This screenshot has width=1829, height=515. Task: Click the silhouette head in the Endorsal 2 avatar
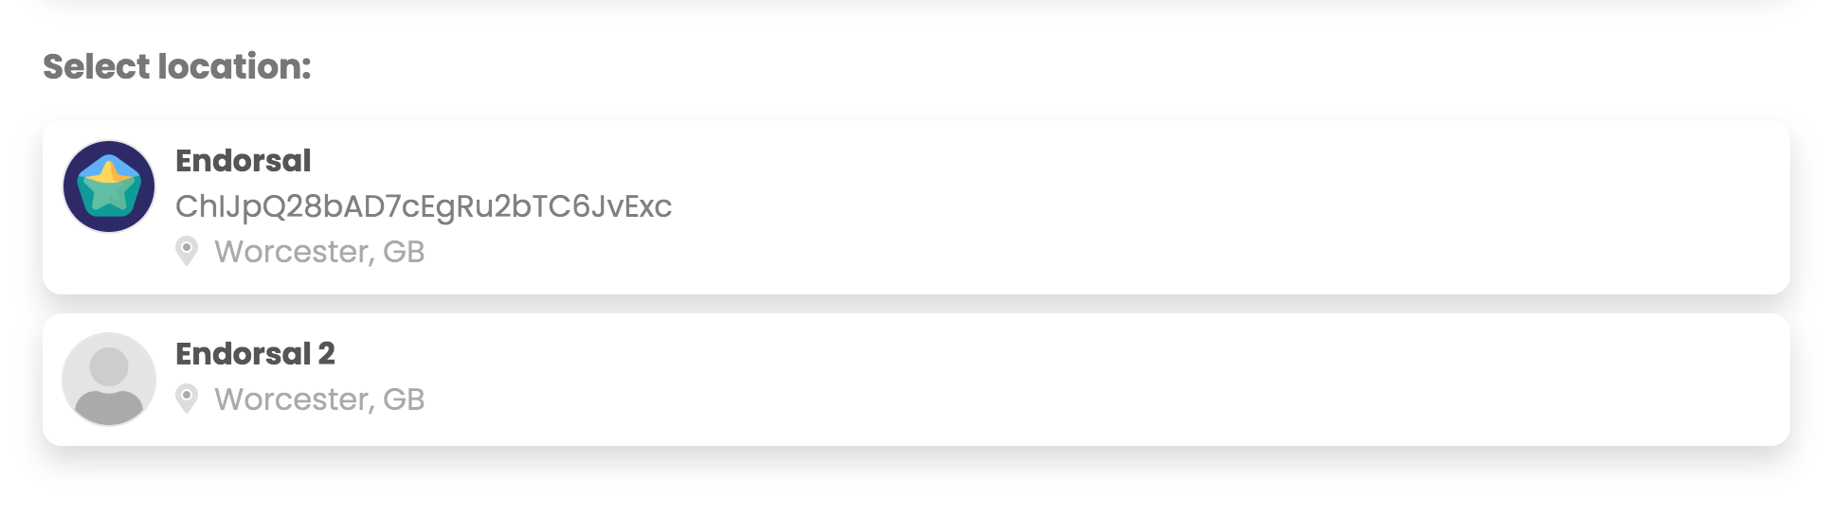(109, 366)
